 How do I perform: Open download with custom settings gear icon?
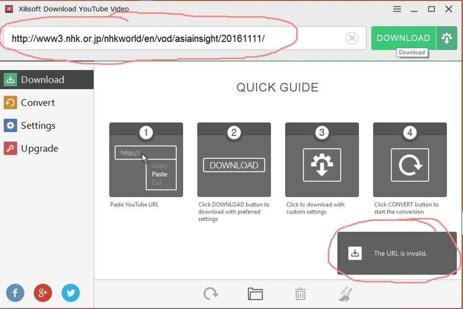click(x=447, y=38)
